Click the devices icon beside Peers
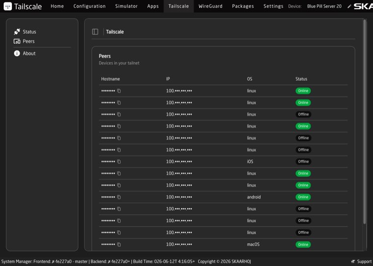 click(17, 41)
